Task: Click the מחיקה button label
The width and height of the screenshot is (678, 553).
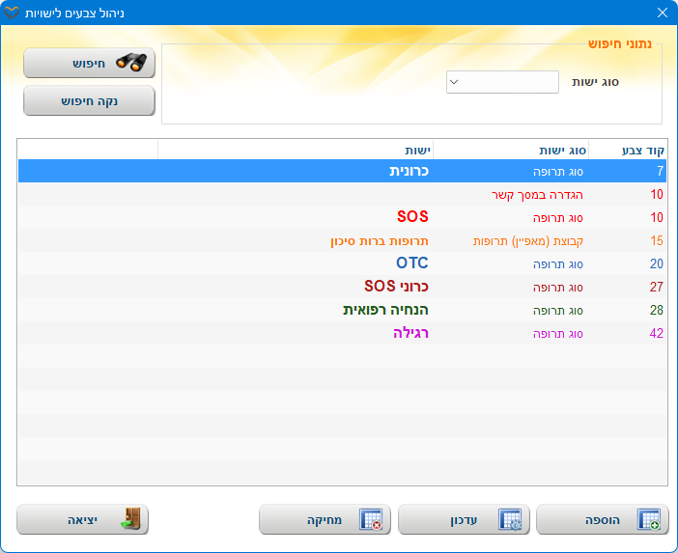Action: click(325, 520)
